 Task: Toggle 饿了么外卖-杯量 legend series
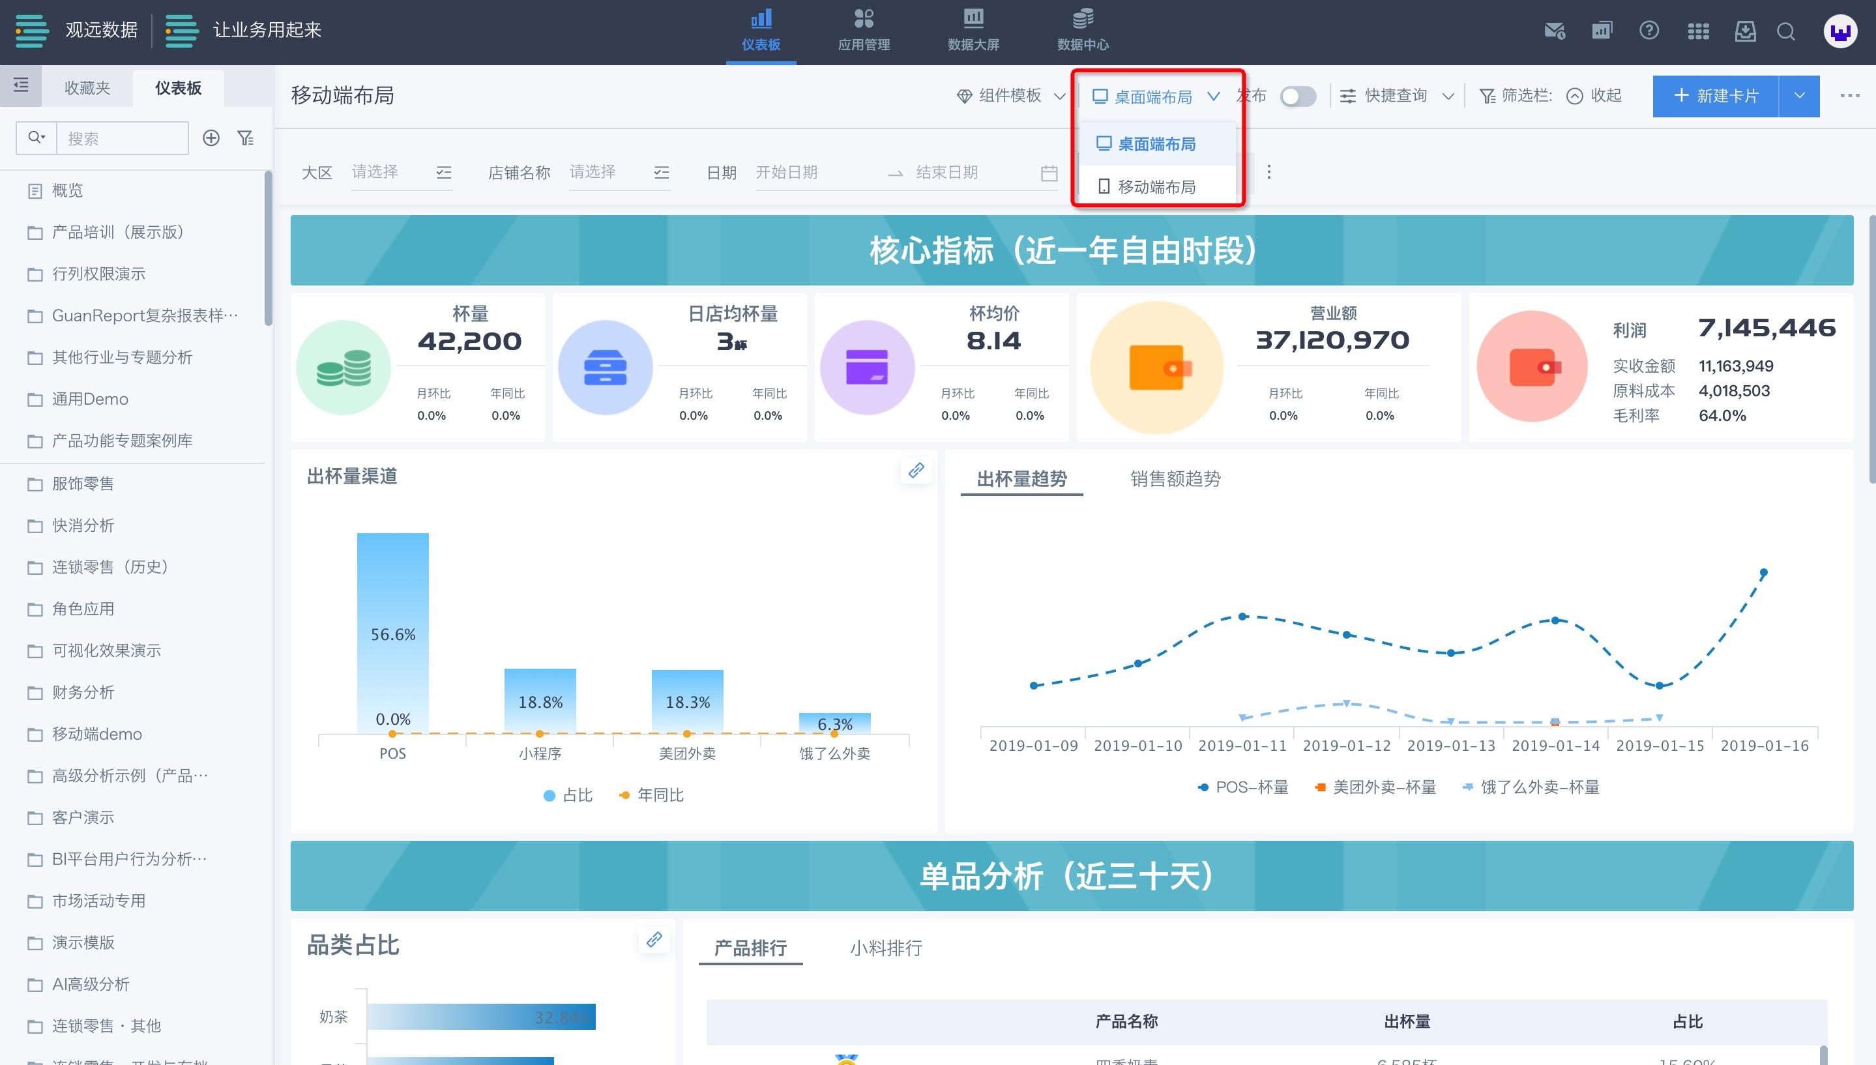1531,787
